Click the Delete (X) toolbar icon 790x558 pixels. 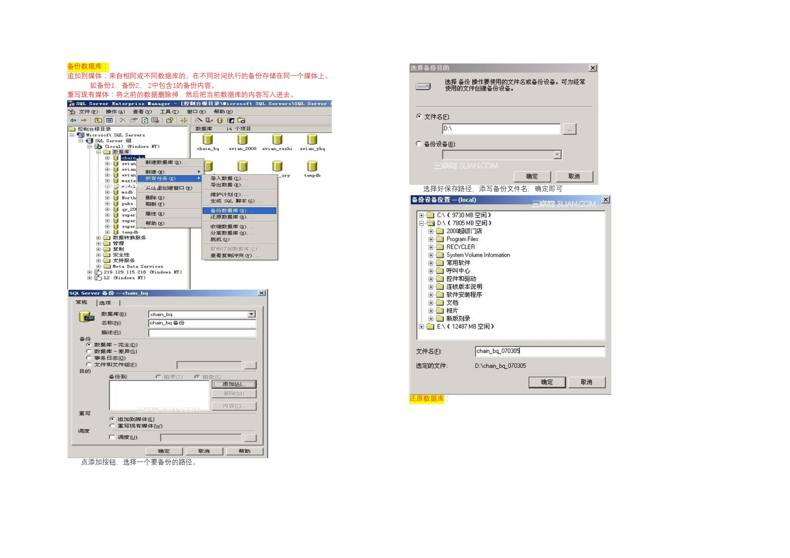(123, 120)
